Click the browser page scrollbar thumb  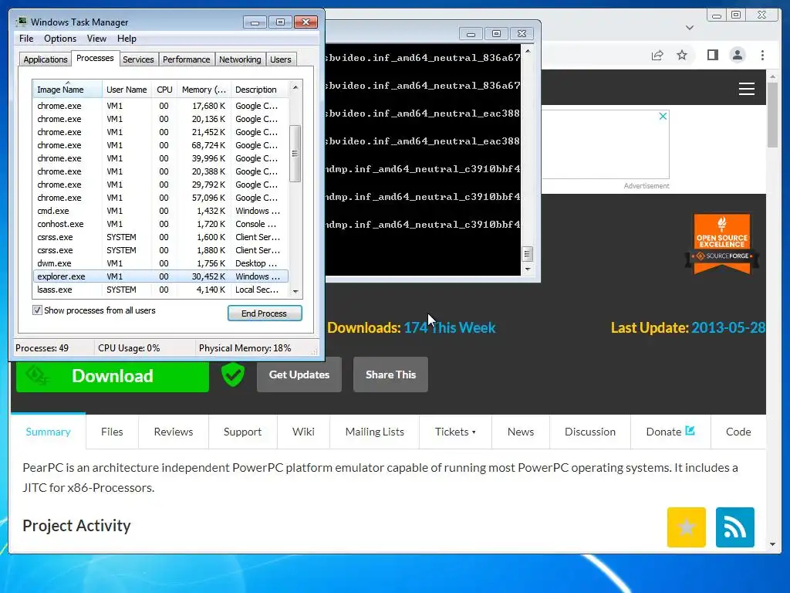(772, 114)
